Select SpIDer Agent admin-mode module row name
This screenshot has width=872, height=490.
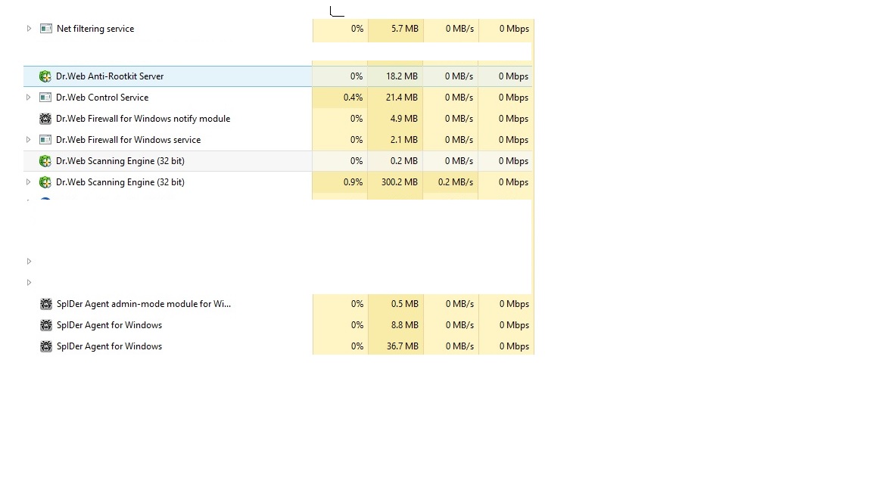(144, 304)
